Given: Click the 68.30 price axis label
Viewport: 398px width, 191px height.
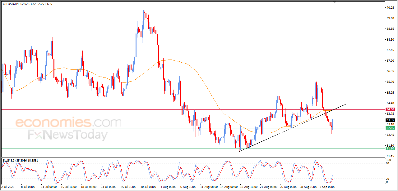Looking at the screenshot, I should click(x=391, y=40).
